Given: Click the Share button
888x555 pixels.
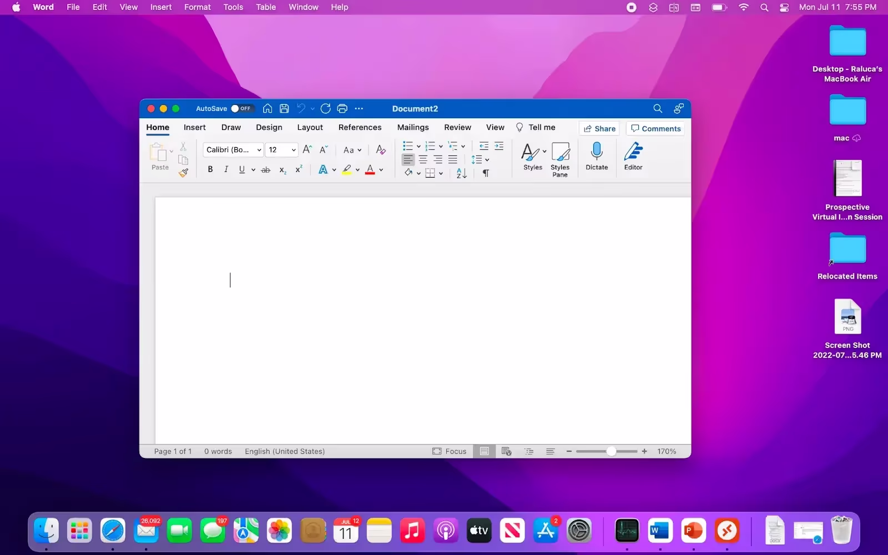Looking at the screenshot, I should click(x=599, y=129).
